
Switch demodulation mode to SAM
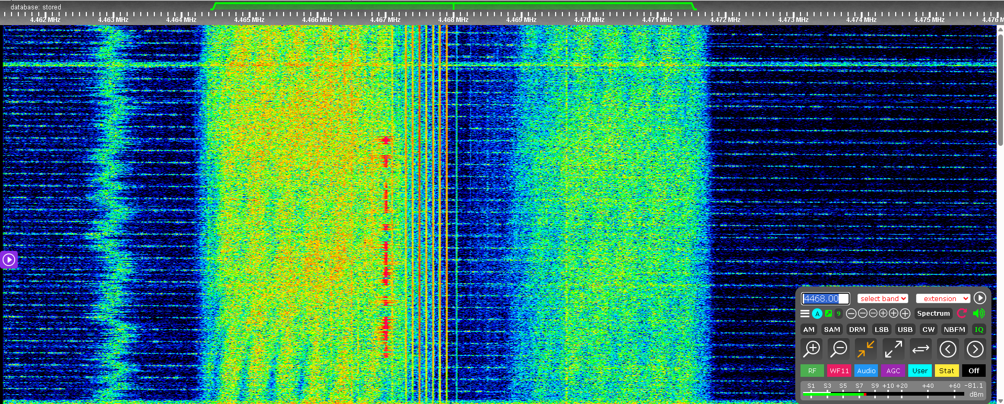pos(832,329)
